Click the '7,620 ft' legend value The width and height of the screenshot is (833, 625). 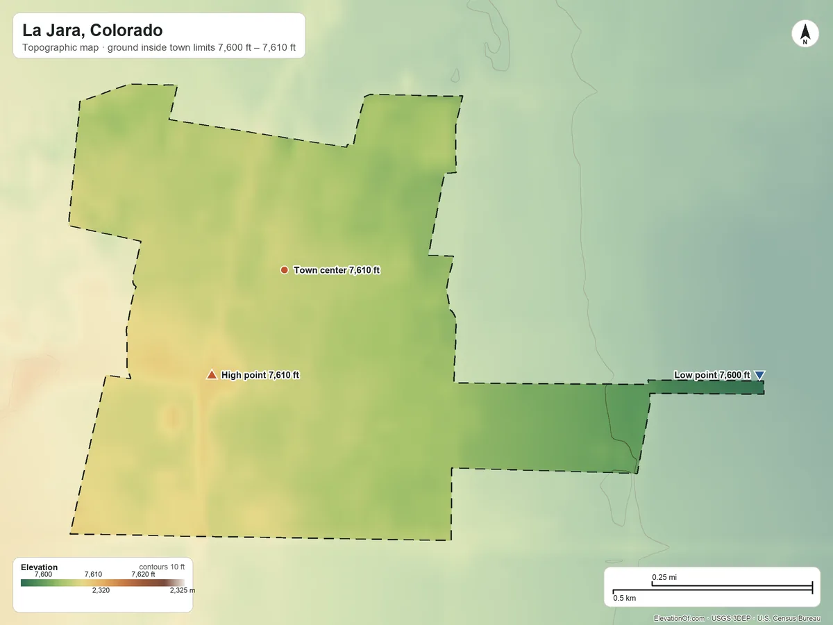pos(143,574)
